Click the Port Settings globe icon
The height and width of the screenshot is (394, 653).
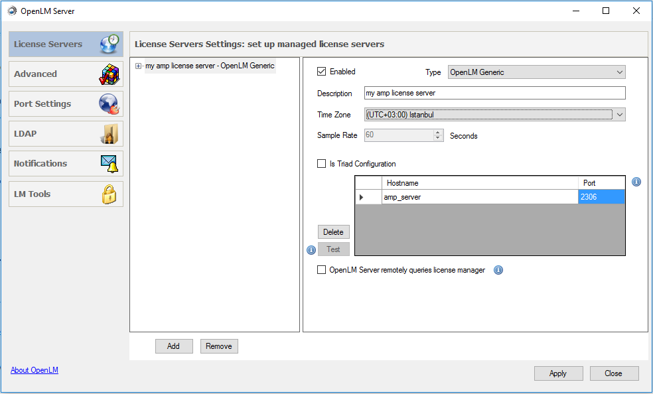(109, 104)
